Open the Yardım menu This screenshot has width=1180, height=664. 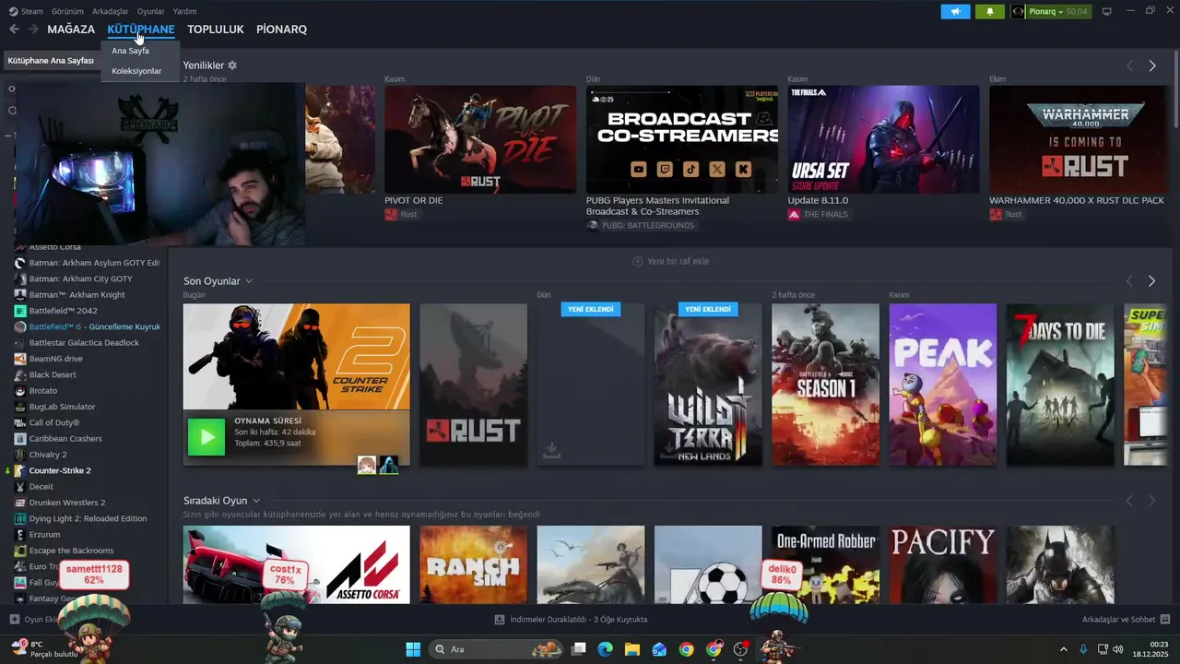click(x=184, y=11)
